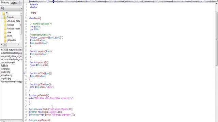Click the backup folder icon

[x=5, y=25]
